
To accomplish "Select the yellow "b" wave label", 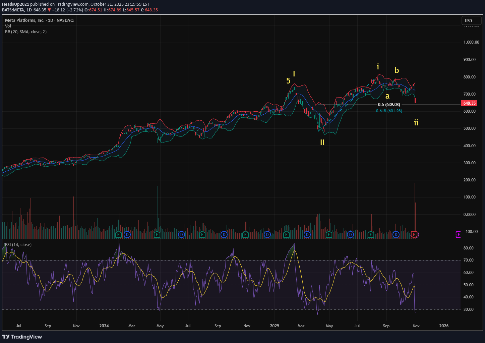I will click(x=397, y=70).
